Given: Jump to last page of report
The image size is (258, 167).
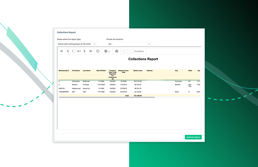Looking at the screenshot, I should pyautogui.click(x=91, y=51).
